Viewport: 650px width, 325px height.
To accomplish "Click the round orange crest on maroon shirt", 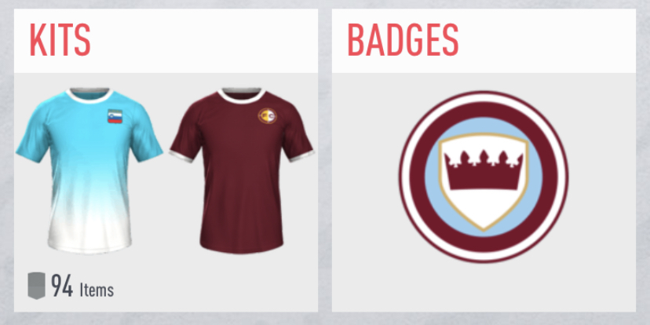I will 267,115.
